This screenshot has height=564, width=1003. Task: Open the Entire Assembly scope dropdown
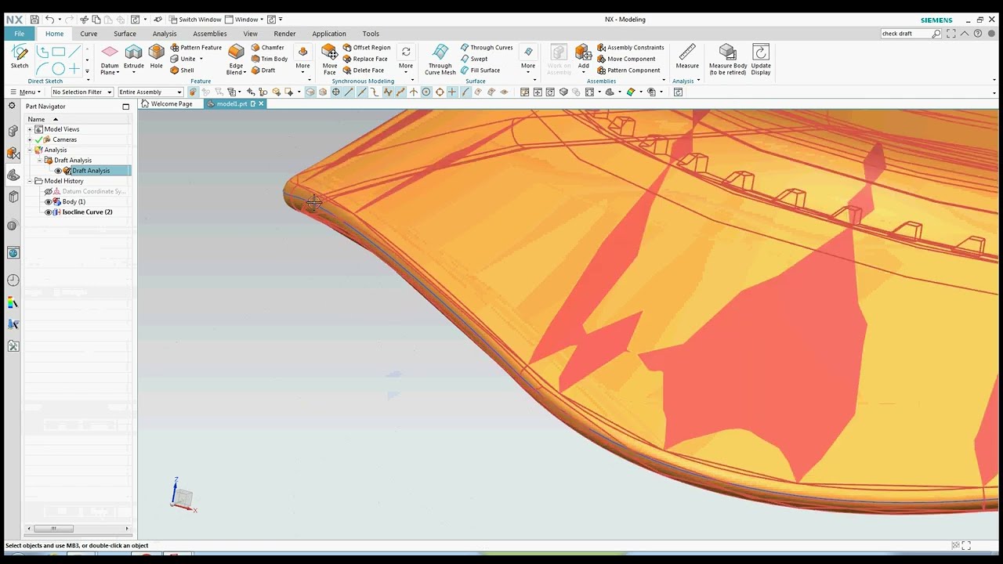pos(150,92)
